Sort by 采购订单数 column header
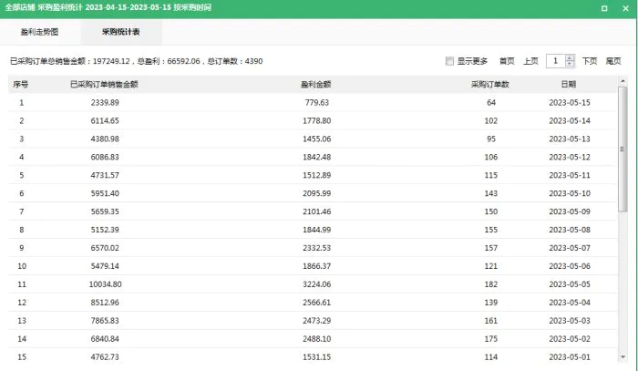The width and height of the screenshot is (638, 371). pos(490,84)
